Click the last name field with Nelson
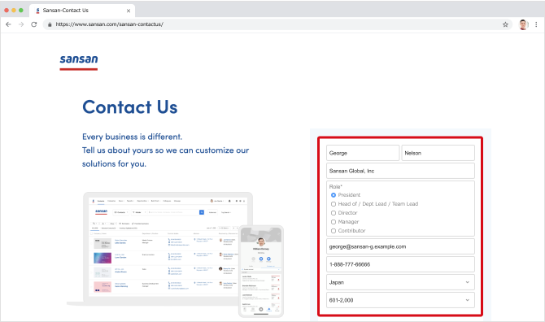The width and height of the screenshot is (545, 322). pos(438,153)
